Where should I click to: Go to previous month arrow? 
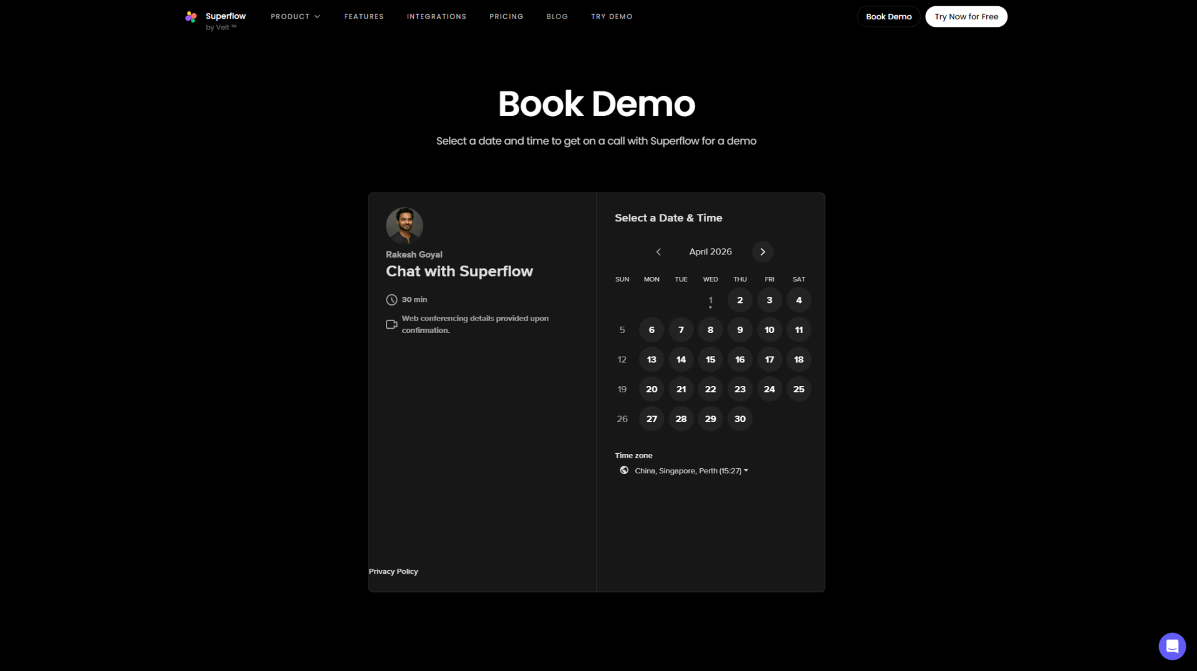[x=658, y=252]
